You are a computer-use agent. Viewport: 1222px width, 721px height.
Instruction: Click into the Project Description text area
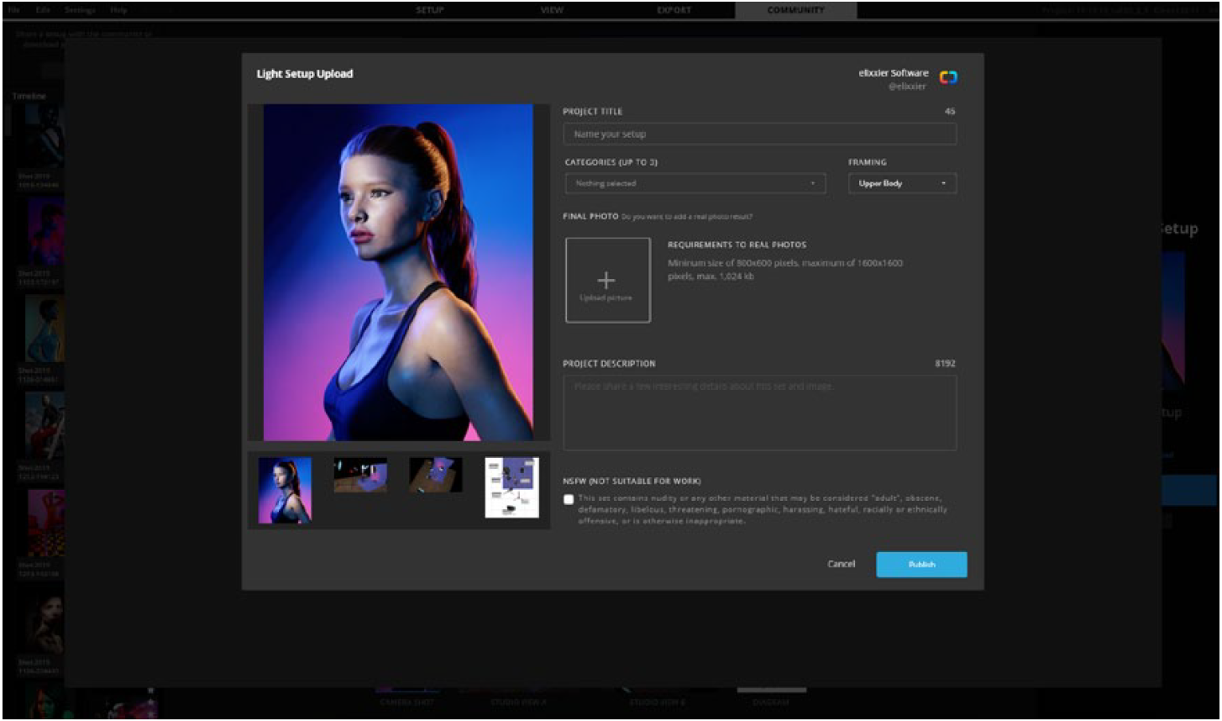coord(759,413)
